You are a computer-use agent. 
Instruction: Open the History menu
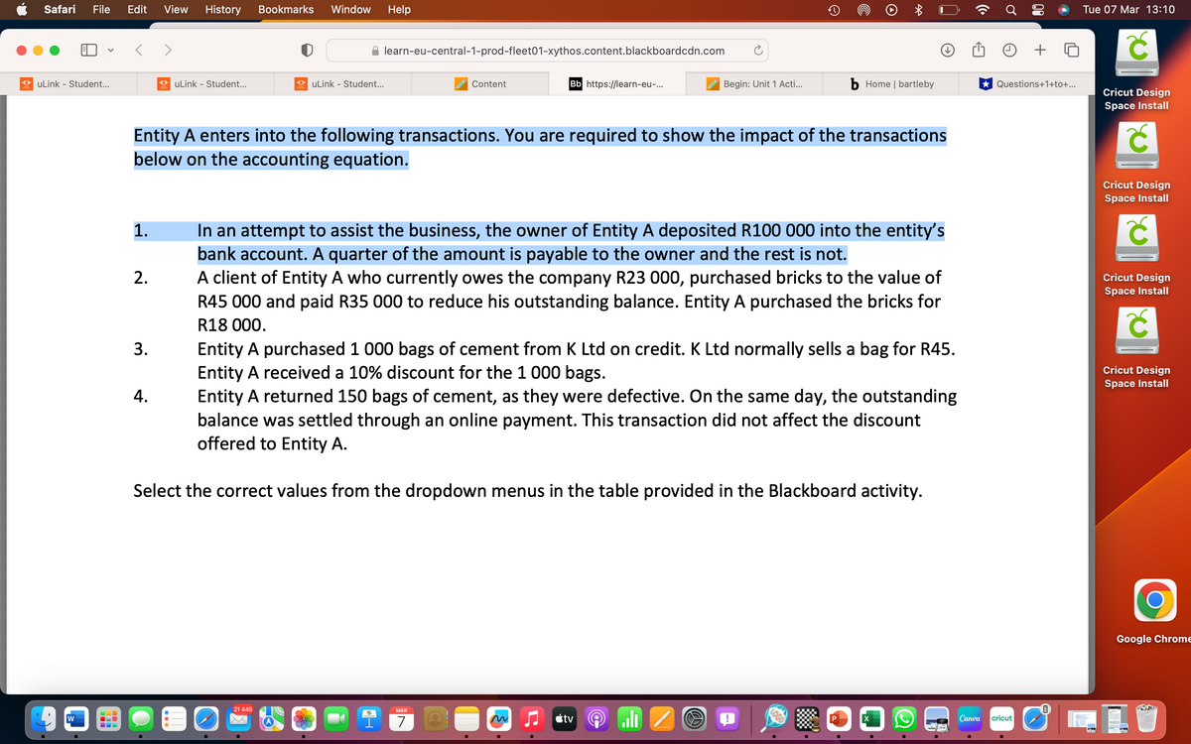[x=222, y=9]
